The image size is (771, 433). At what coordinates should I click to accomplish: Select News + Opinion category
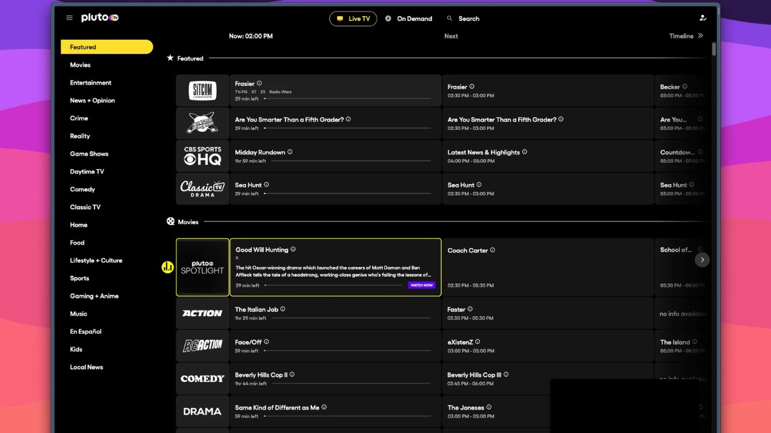(92, 100)
